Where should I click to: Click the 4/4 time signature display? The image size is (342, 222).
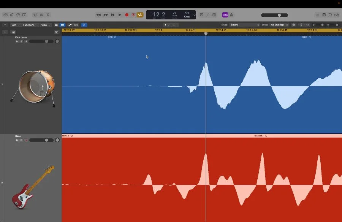tap(187, 13)
